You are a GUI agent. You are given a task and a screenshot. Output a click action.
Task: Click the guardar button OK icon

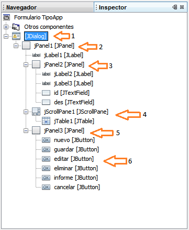pyautogui.click(x=46, y=149)
